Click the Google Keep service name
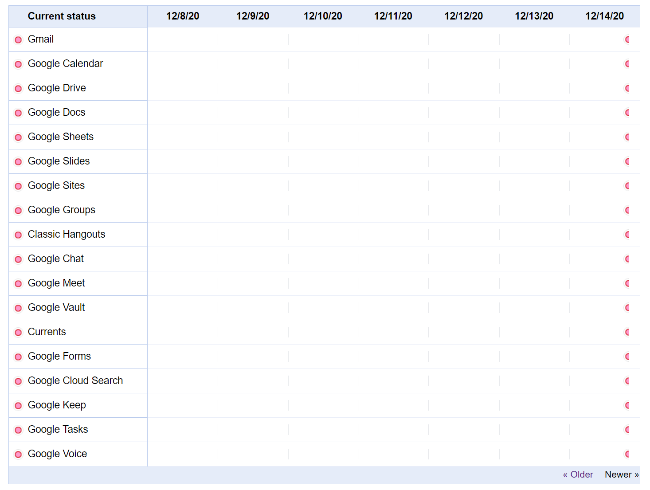Image resolution: width=650 pixels, height=490 pixels. (57, 405)
